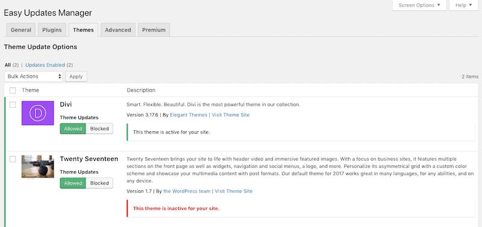The width and height of the screenshot is (482, 227).
Task: Tick the select-all checkbox in table header
Action: [13, 90]
